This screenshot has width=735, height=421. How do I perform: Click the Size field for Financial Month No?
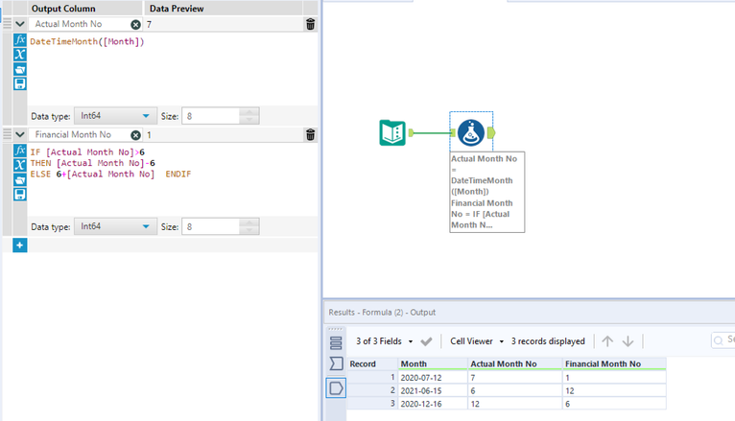tap(210, 226)
